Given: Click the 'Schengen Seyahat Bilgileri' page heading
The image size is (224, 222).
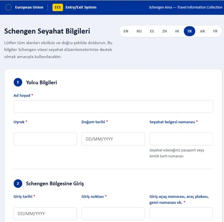Looking at the screenshot, I should click(47, 31).
